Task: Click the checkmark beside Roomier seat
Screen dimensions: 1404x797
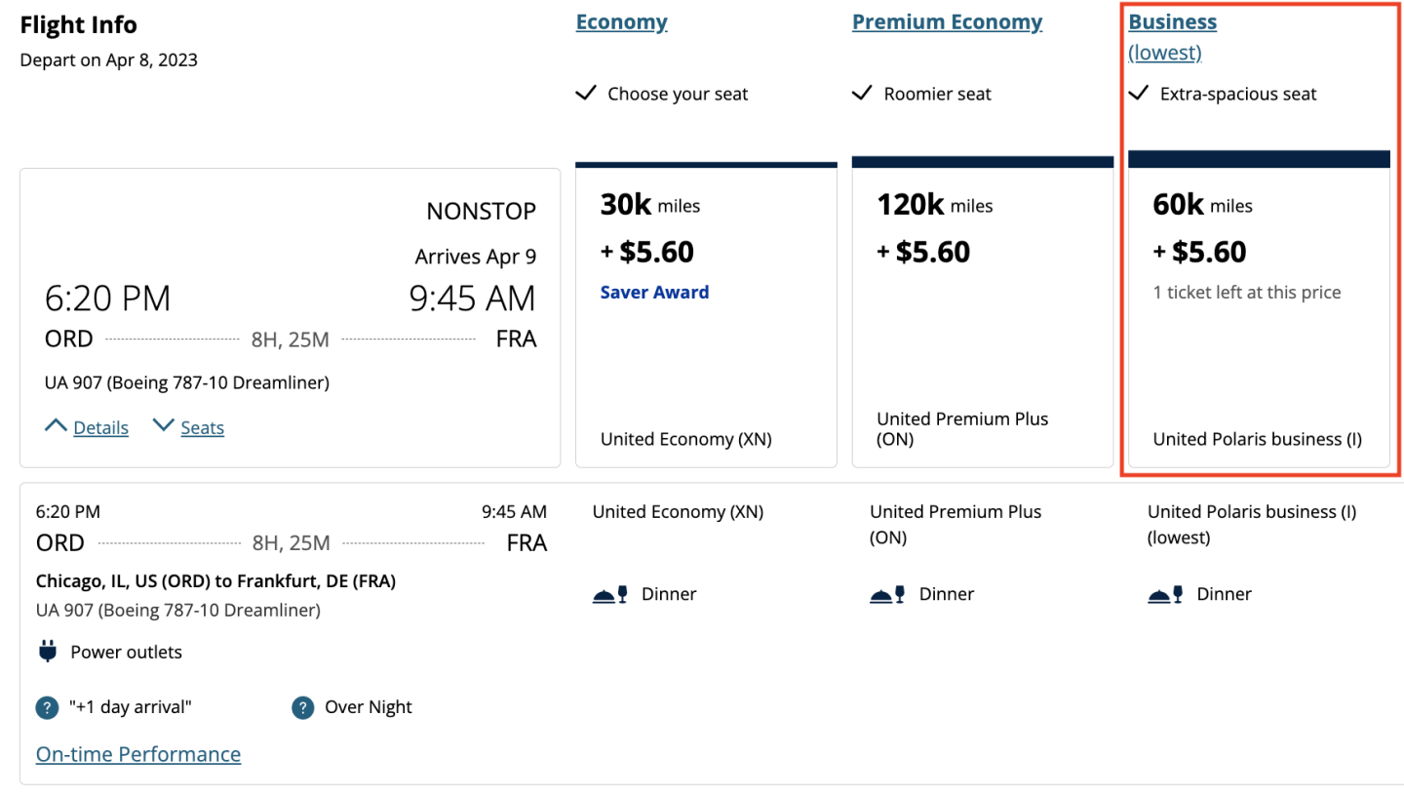Action: [x=861, y=94]
